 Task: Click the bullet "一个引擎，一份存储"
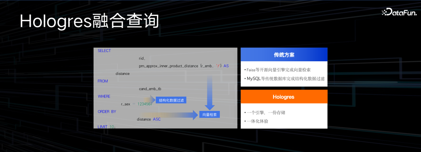point(265,112)
